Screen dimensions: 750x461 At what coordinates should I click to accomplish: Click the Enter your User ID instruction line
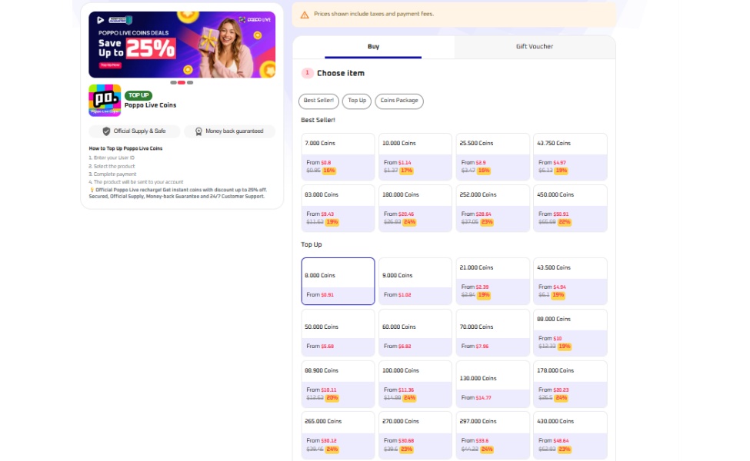(112, 158)
